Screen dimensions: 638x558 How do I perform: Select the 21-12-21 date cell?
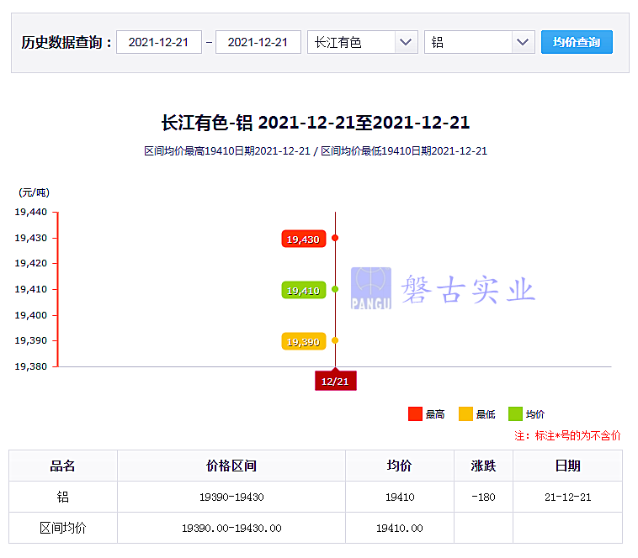coord(567,497)
